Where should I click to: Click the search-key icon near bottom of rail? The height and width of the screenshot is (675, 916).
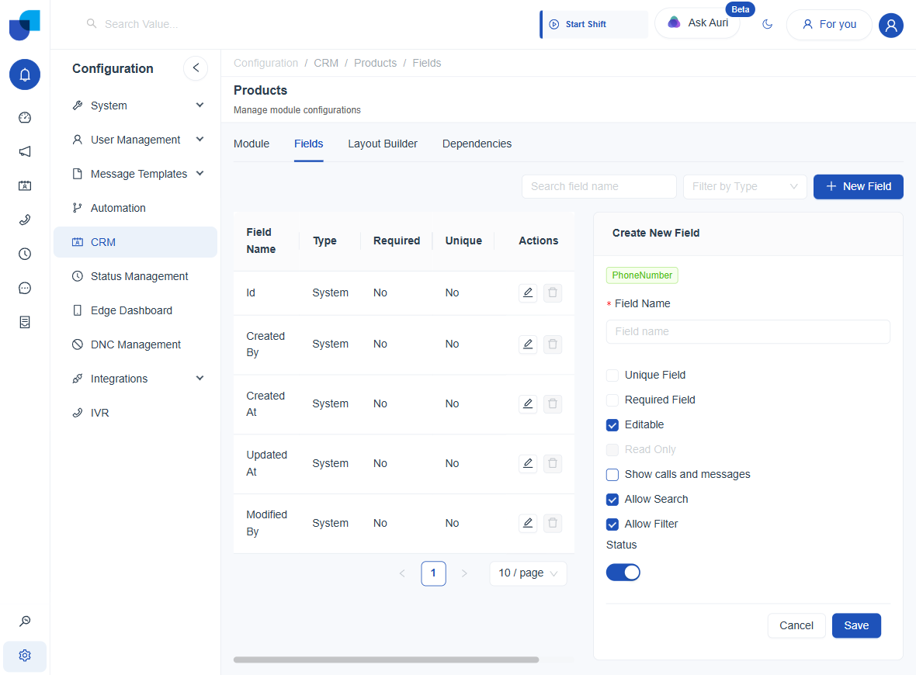(x=25, y=621)
